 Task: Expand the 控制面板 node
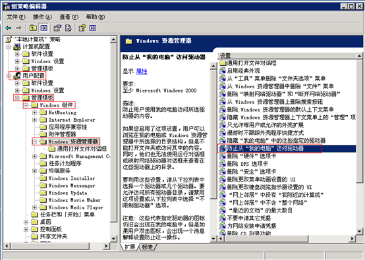coord(26,229)
